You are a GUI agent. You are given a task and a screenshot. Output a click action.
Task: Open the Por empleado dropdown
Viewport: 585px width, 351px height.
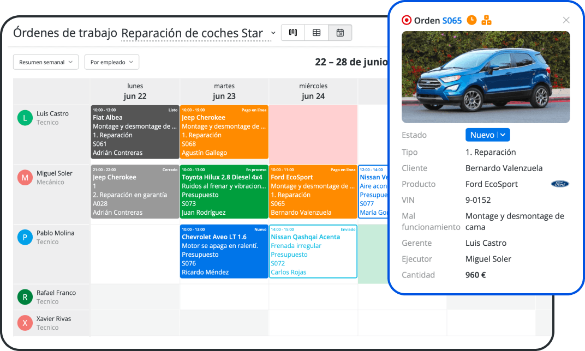click(x=111, y=62)
